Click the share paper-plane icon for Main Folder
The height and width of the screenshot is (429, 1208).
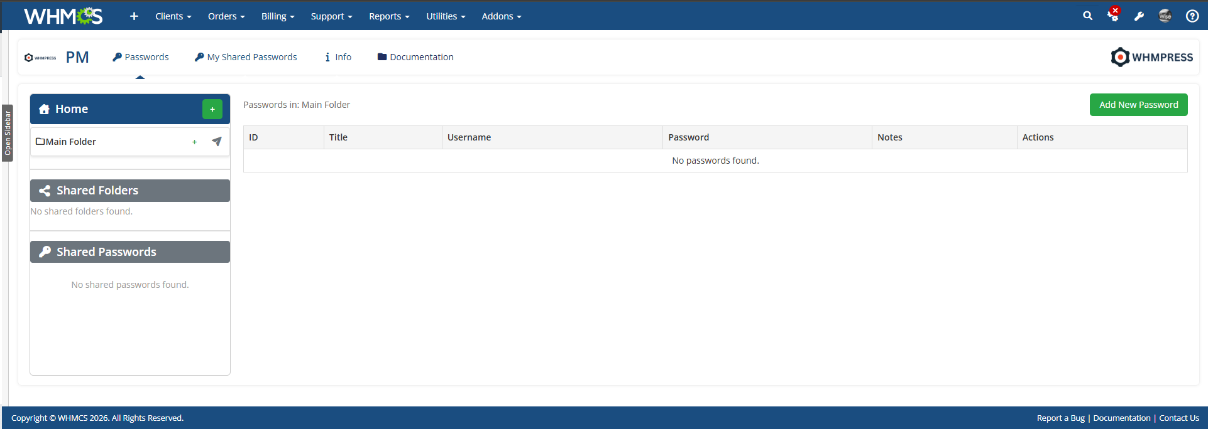[217, 142]
